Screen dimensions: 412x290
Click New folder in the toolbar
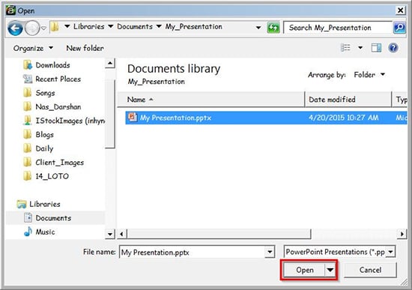point(85,48)
